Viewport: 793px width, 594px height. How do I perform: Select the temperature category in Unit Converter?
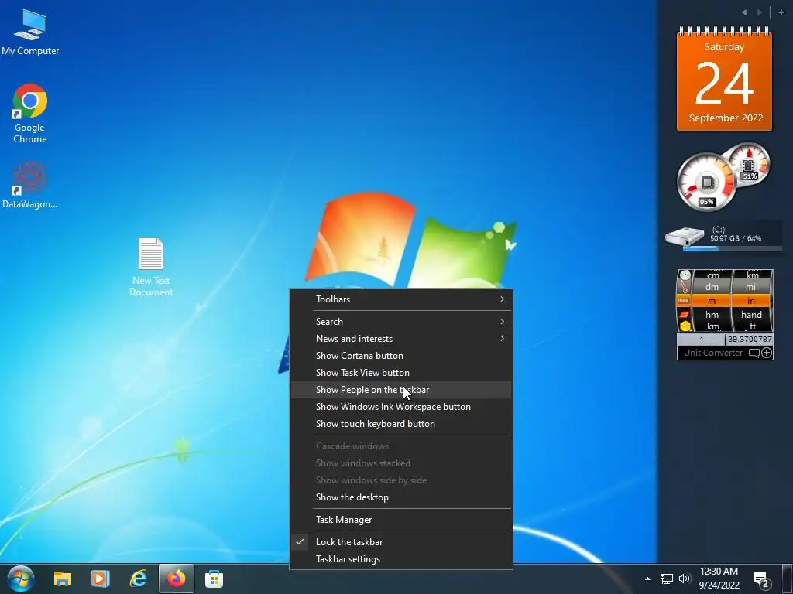click(x=684, y=288)
